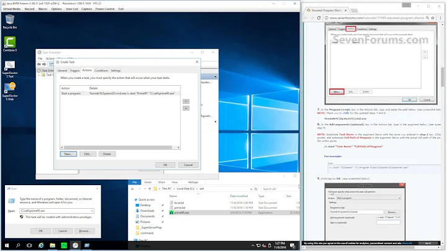Open the Windows Start menu
The image size is (447, 251).
pyautogui.click(x=7, y=245)
